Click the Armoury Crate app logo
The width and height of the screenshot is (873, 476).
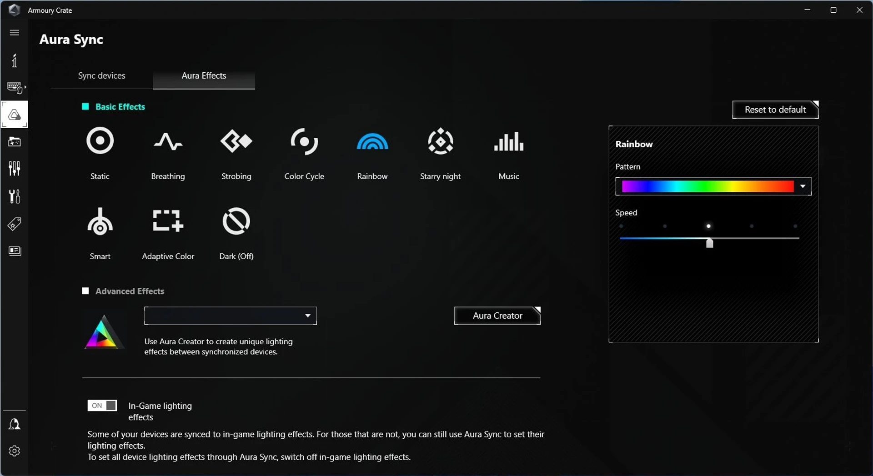[14, 10]
